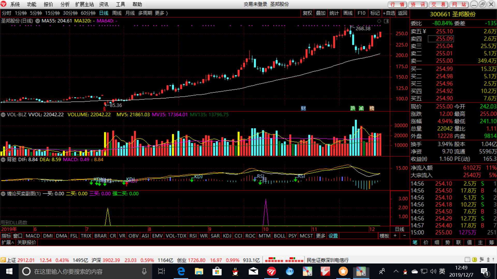The image size is (497, 279).
Task: Click the minus zoom button beside 模板
Action: click(405, 236)
